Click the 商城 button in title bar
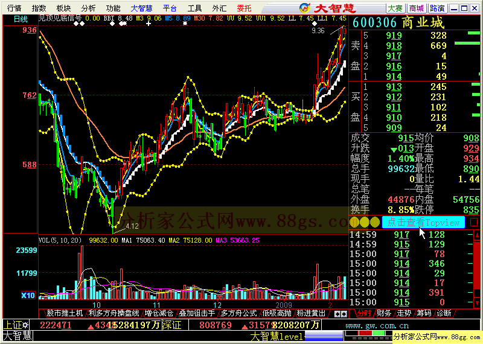 (x=417, y=8)
